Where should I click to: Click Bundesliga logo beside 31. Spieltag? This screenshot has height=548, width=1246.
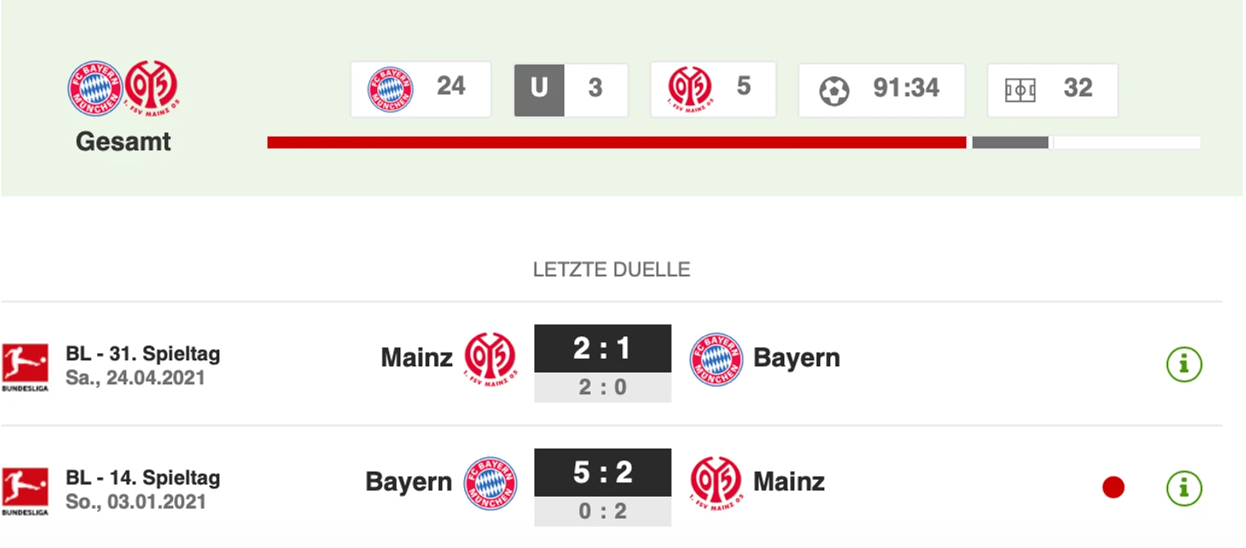click(25, 367)
